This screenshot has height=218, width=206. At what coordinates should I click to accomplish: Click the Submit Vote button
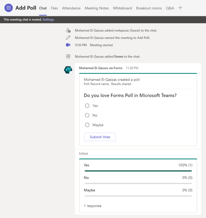[x=100, y=137]
